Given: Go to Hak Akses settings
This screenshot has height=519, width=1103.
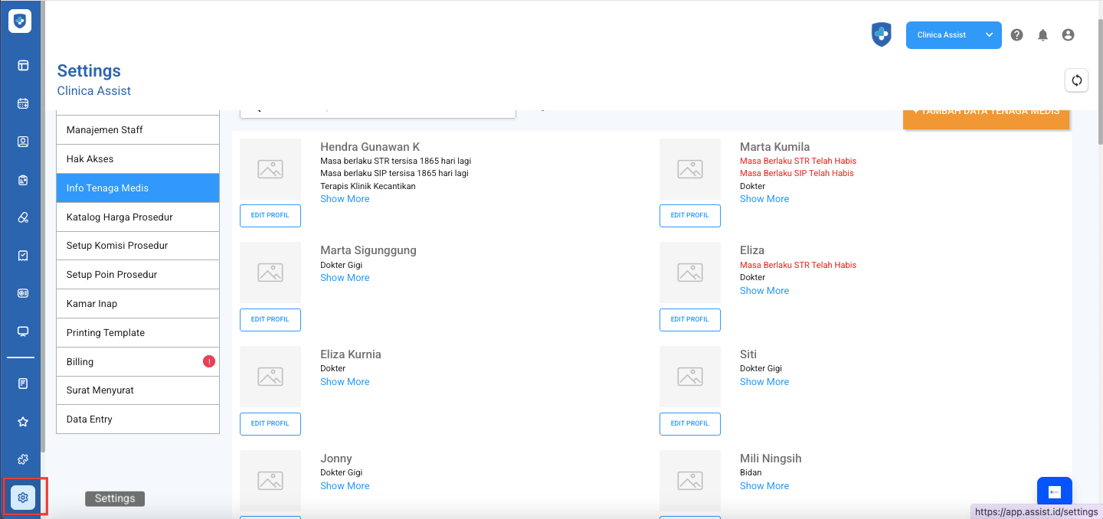Looking at the screenshot, I should 138,158.
